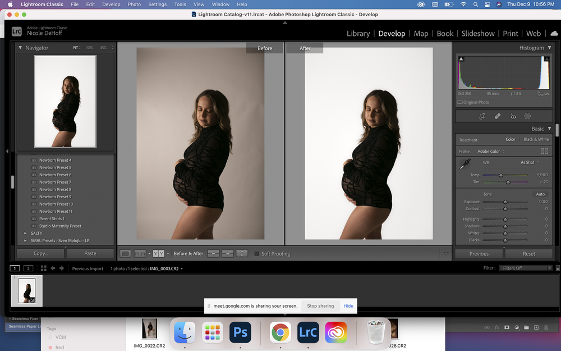The height and width of the screenshot is (351, 561).
Task: Open Photoshop from the Dock
Action: click(x=240, y=332)
